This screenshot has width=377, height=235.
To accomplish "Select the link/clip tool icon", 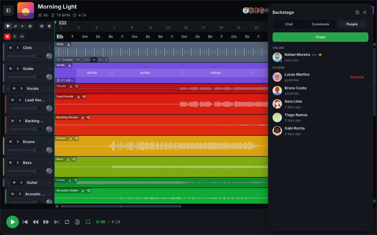I will [x=15, y=26].
